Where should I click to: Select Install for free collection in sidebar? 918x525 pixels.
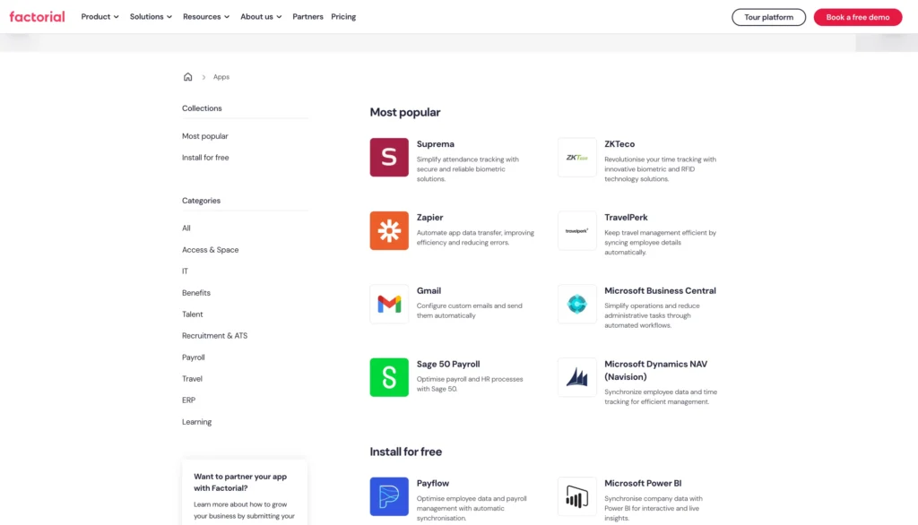tap(205, 158)
